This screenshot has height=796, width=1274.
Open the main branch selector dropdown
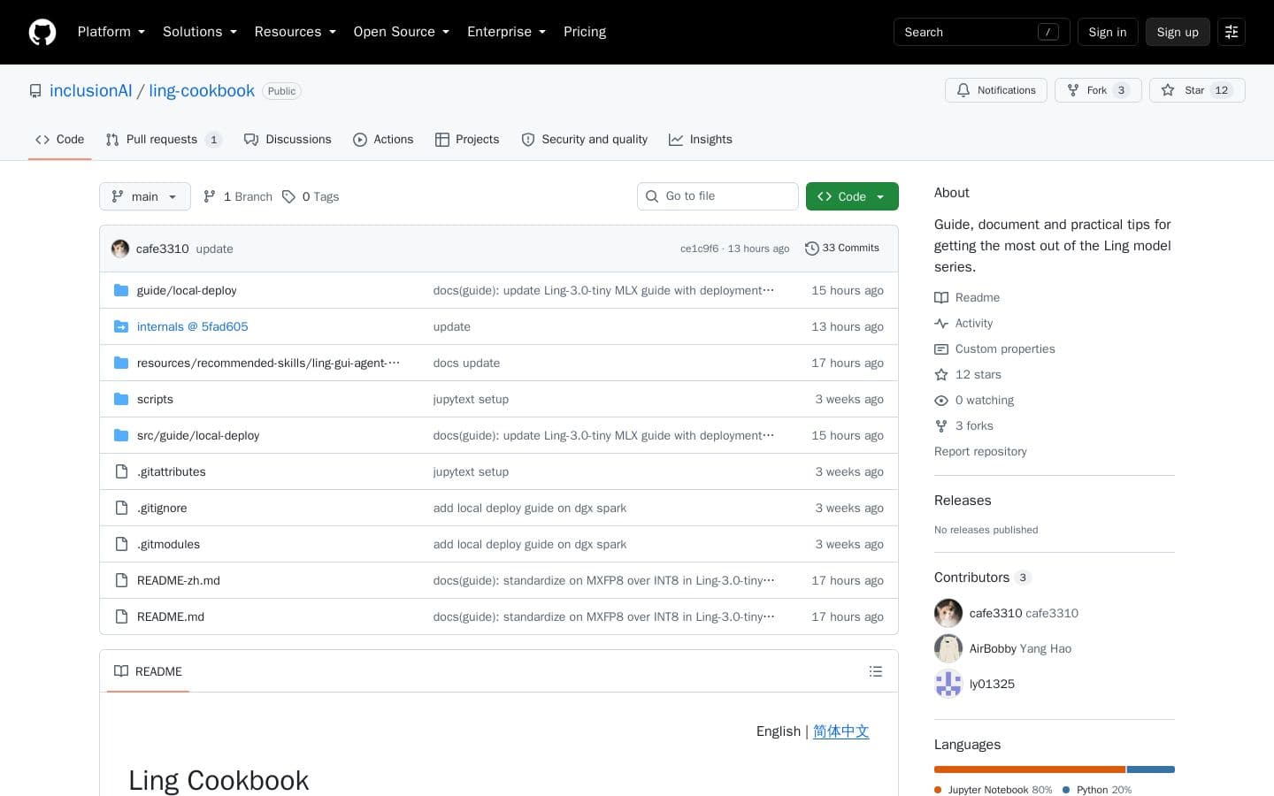pos(145,196)
